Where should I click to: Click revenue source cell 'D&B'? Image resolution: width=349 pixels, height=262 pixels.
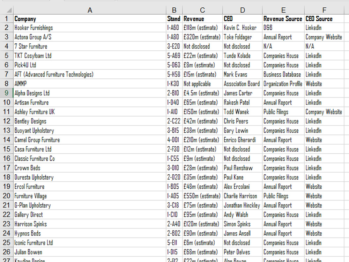[283, 28]
